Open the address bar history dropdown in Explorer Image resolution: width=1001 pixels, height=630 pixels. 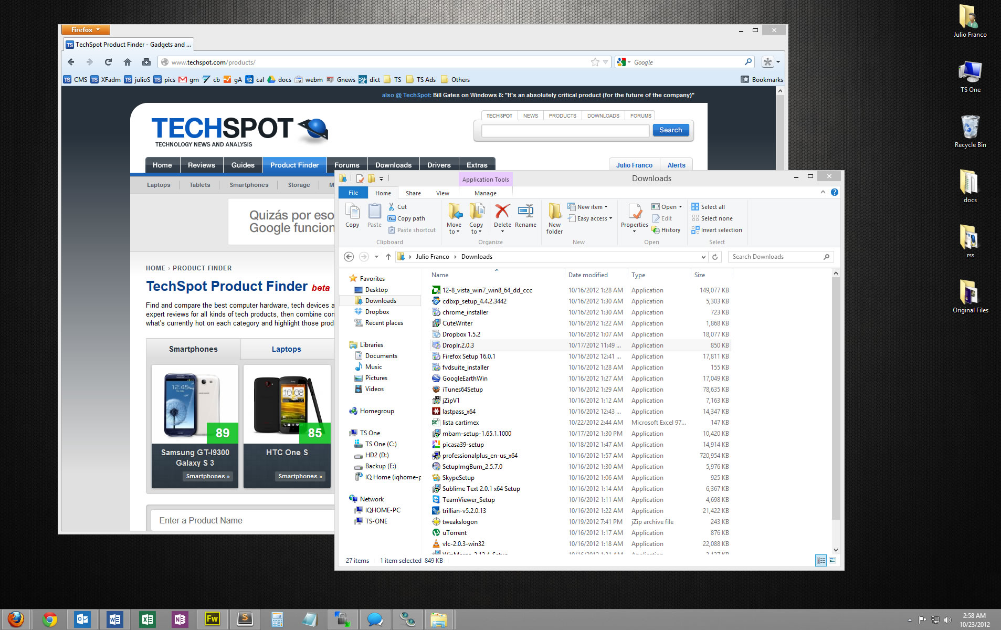coord(703,257)
